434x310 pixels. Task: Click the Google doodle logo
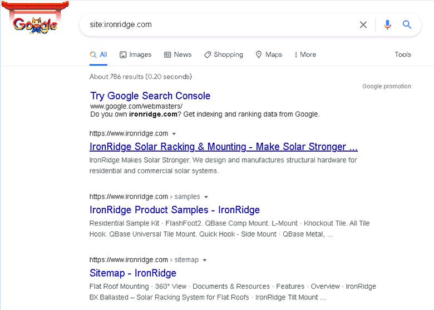coord(35,24)
